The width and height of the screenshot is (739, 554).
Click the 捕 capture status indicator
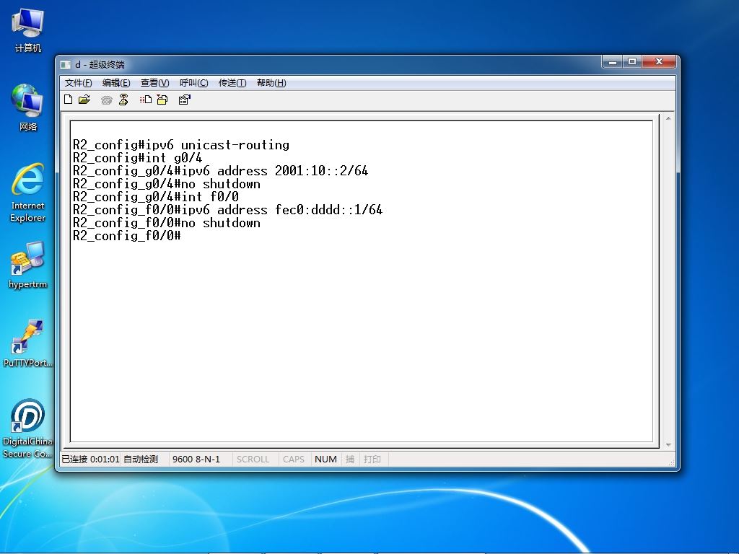tap(350, 459)
